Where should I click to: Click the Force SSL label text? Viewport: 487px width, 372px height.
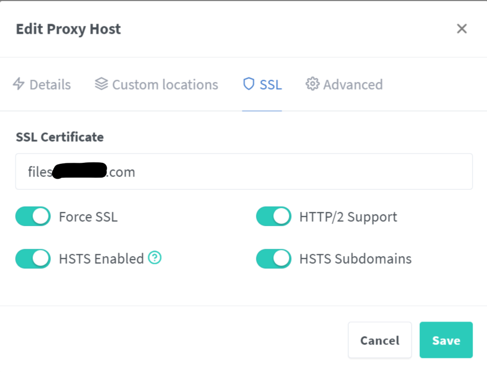89,217
